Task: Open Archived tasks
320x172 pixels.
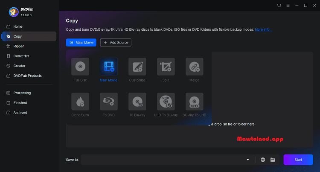Action: click(x=29, y=112)
